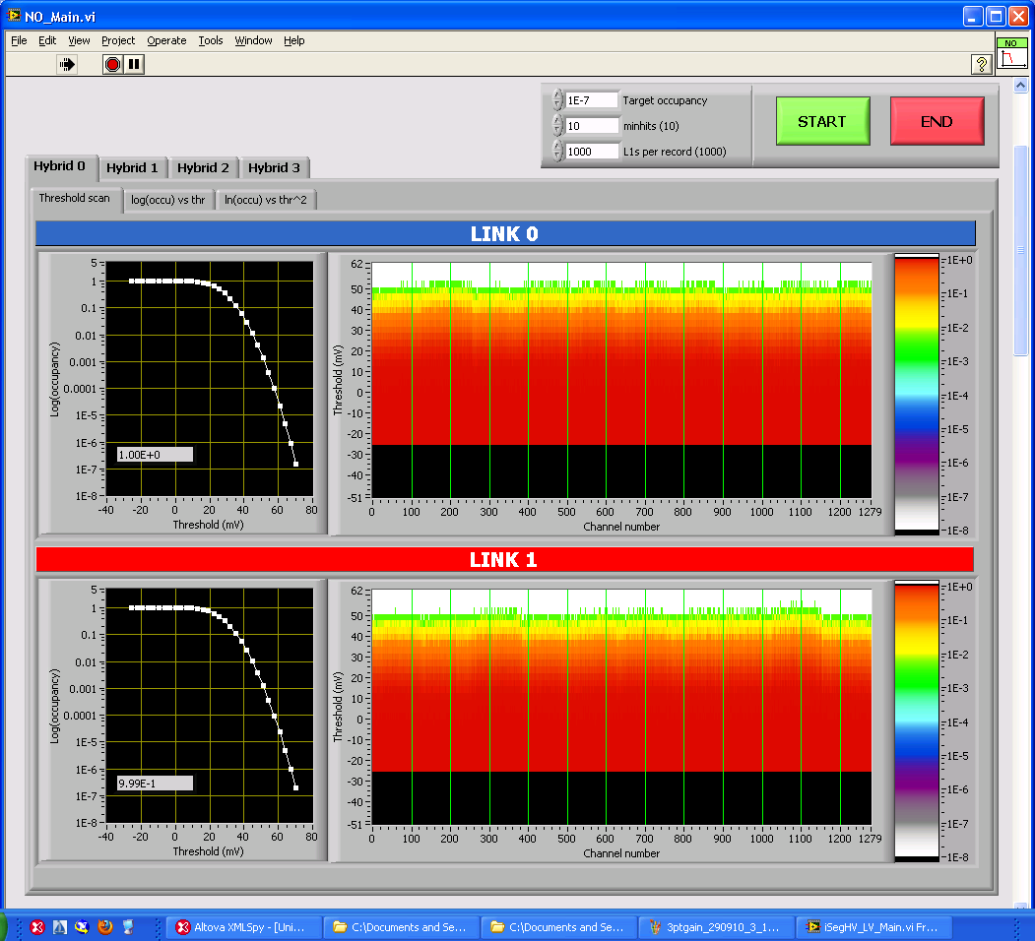Screen dimensions: 1035x941
Task: Click the Target occupancy input field
Action: (x=592, y=100)
